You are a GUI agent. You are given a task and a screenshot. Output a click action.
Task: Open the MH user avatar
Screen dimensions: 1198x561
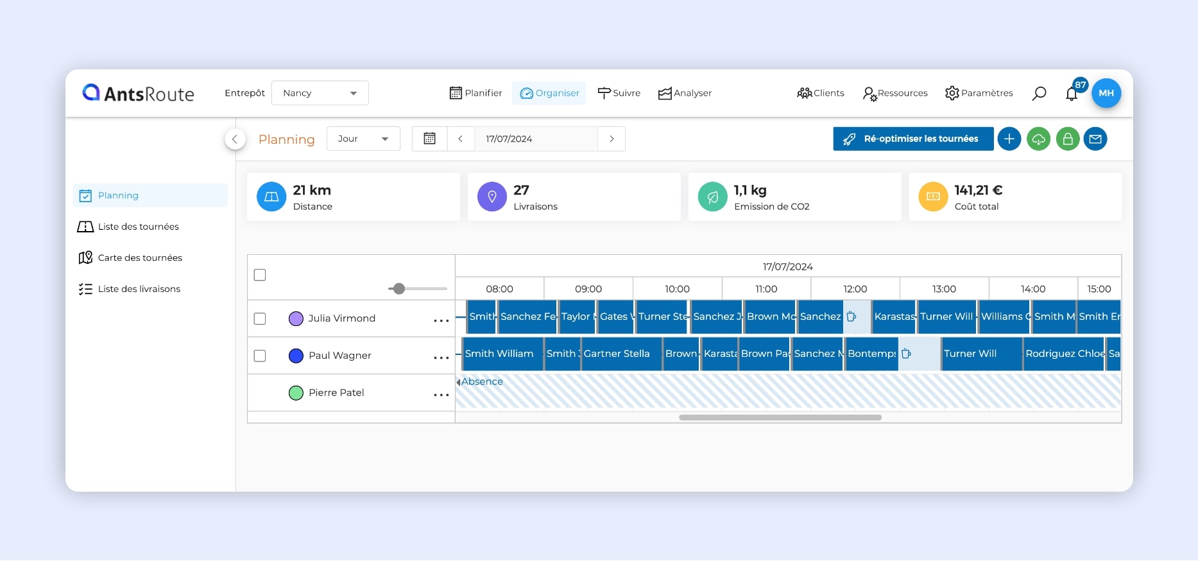1106,93
